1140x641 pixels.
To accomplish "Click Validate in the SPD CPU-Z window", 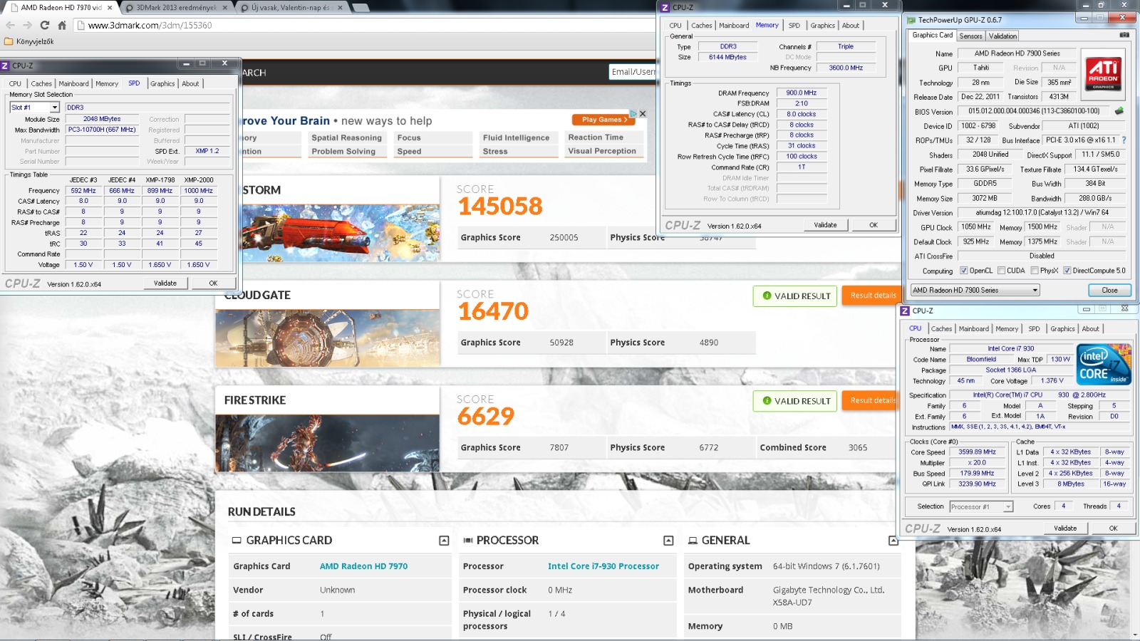I will [165, 283].
